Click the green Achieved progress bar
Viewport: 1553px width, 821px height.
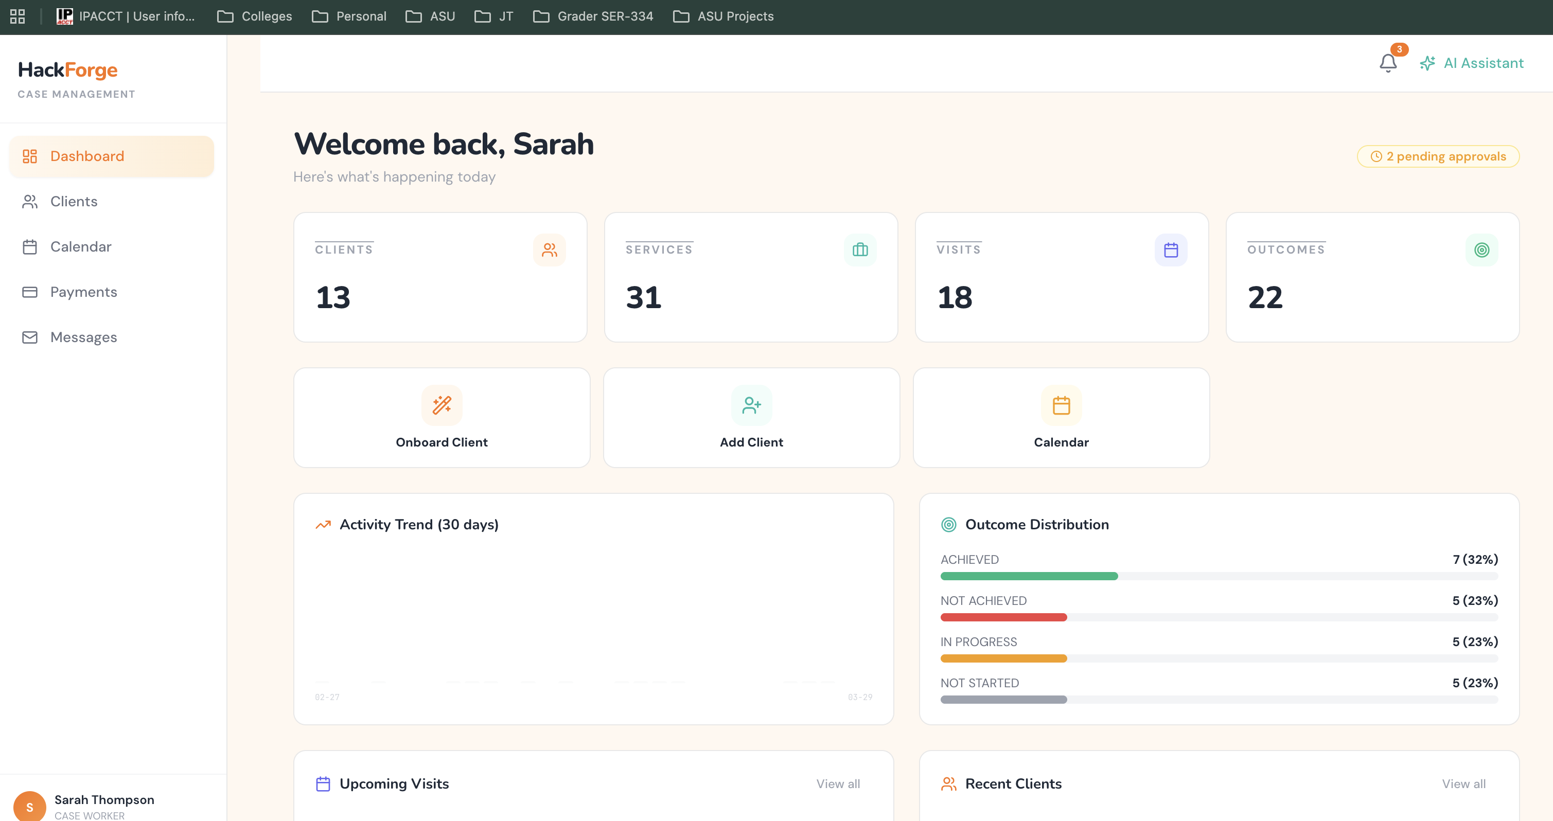pyautogui.click(x=1029, y=576)
